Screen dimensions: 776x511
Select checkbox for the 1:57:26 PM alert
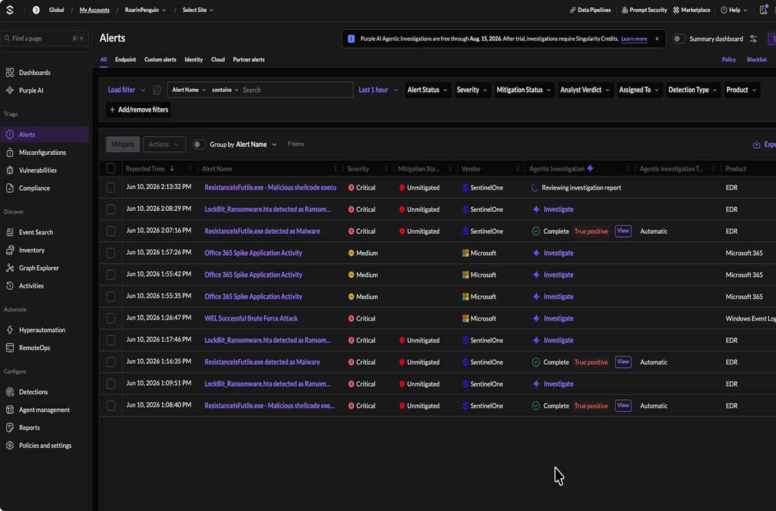111,253
